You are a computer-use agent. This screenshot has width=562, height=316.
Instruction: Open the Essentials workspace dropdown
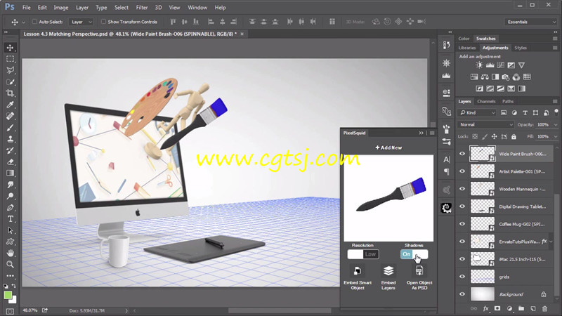pos(531,22)
